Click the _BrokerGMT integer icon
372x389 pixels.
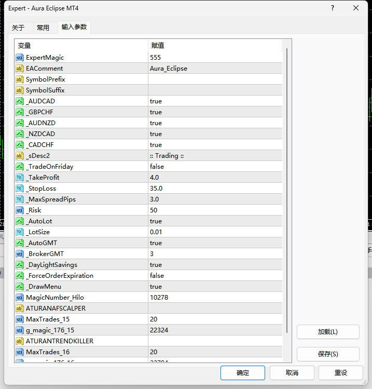pos(20,254)
